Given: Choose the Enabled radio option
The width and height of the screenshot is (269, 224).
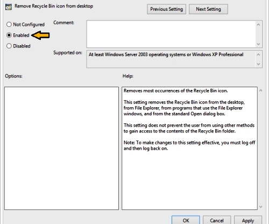Looking at the screenshot, I should (9, 35).
